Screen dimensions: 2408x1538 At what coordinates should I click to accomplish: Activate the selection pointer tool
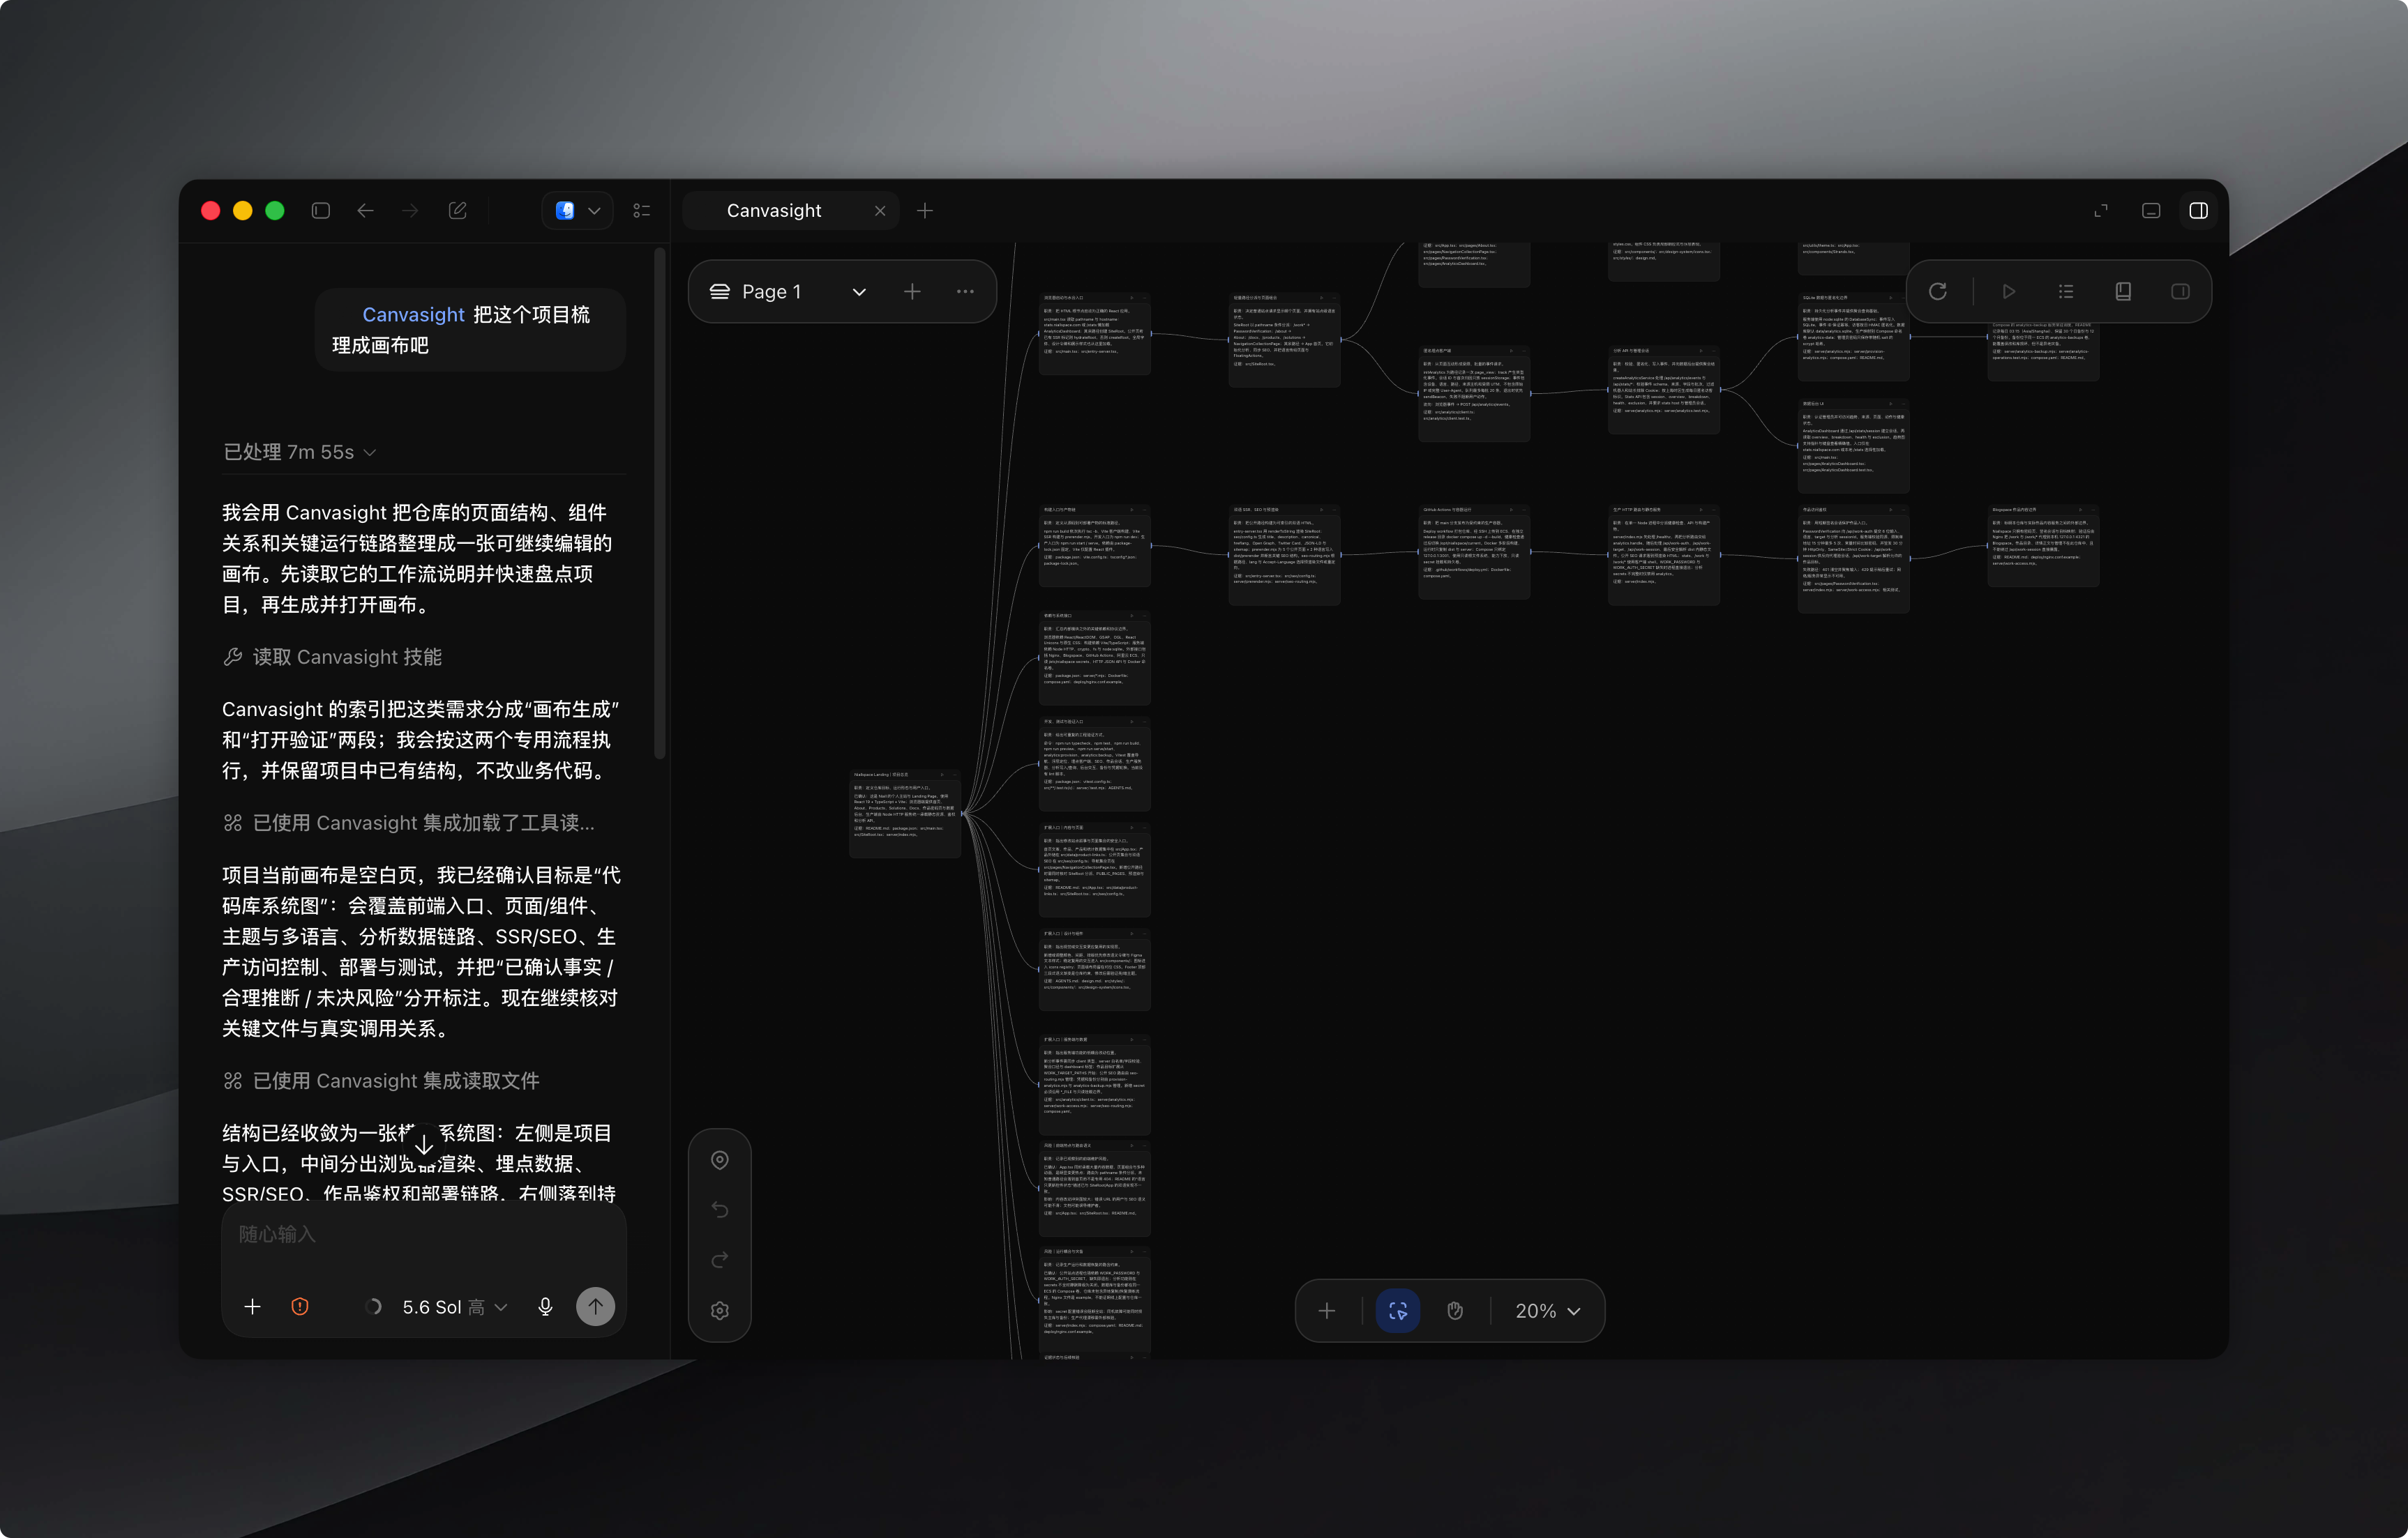tap(1398, 1311)
